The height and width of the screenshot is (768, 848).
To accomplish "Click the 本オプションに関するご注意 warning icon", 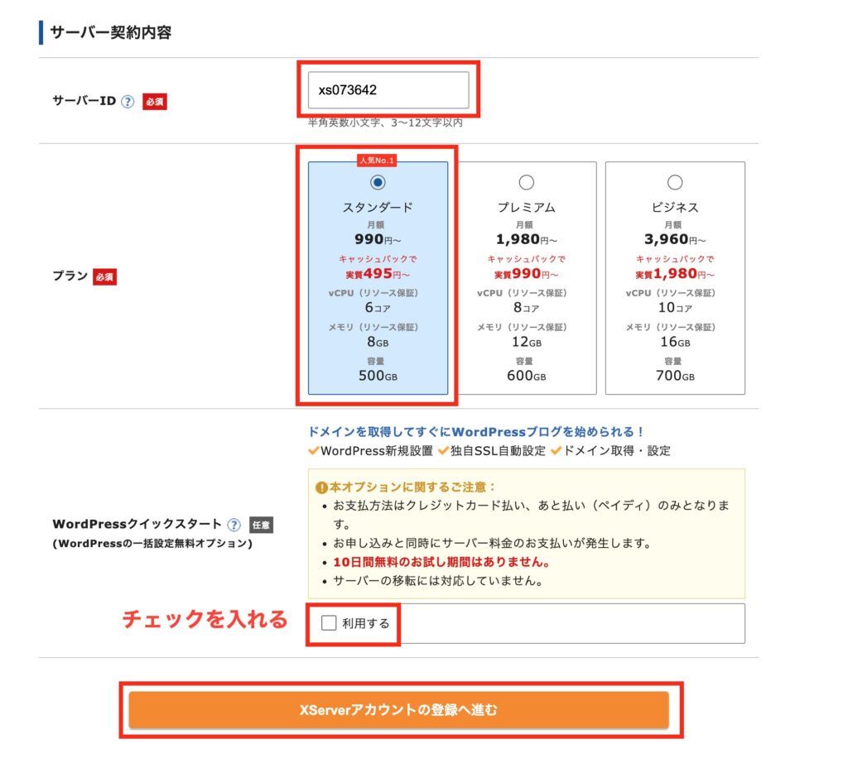I will (321, 487).
